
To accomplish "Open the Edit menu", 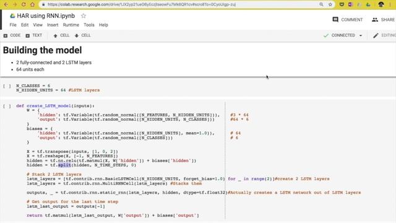I will [25, 25].
